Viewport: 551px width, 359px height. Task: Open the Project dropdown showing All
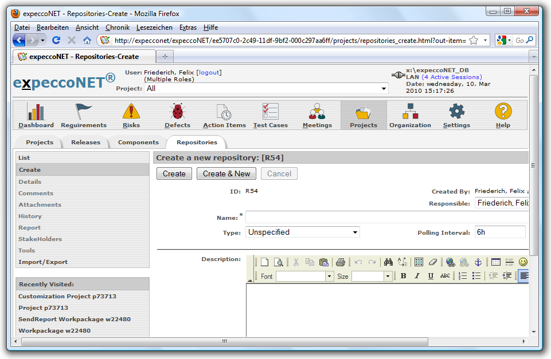tap(267, 88)
